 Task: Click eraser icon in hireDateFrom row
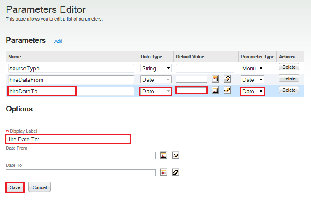click(x=227, y=79)
